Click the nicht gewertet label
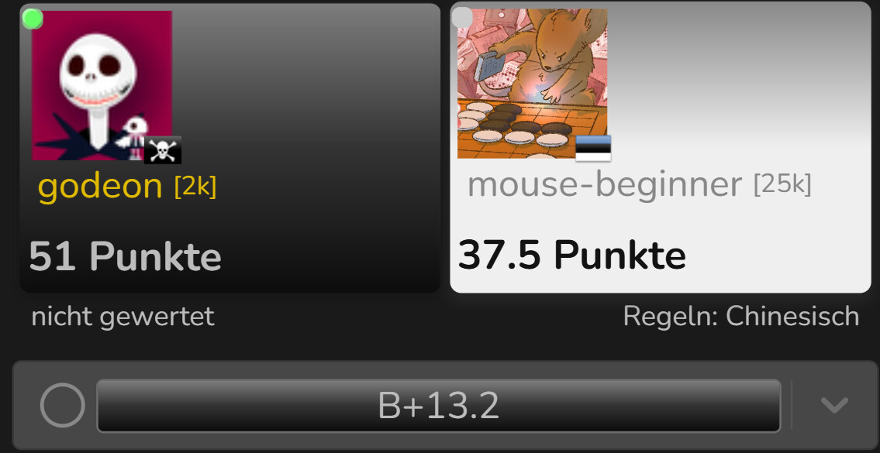The height and width of the screenshot is (453, 880). 123,317
